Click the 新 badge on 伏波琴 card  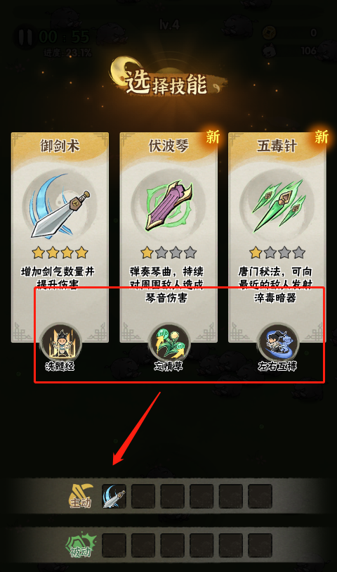213,137
